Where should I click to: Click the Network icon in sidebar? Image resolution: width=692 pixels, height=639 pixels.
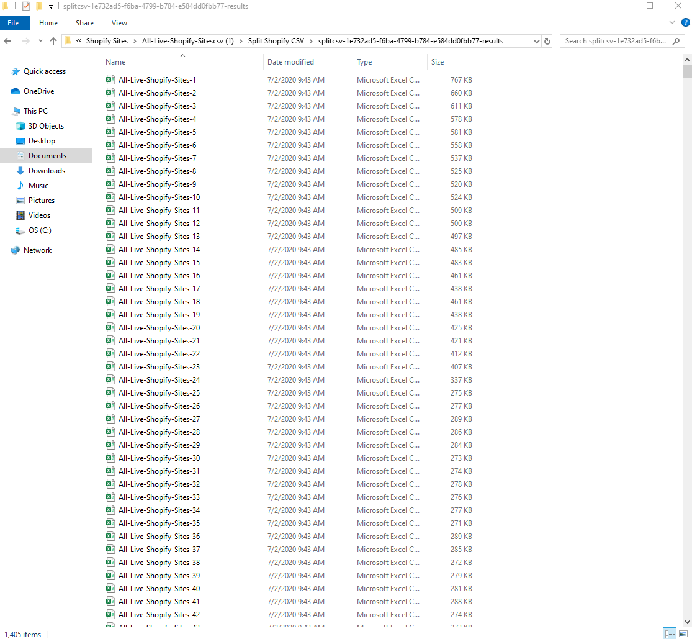tap(16, 250)
